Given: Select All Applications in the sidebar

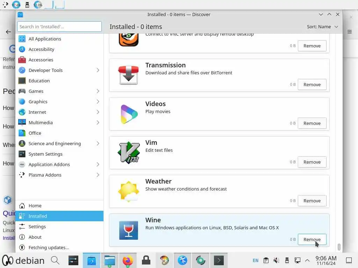Looking at the screenshot, I should [x=59, y=39].
